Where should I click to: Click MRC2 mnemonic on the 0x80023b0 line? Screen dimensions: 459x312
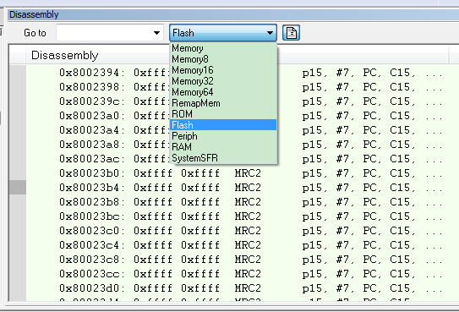248,173
